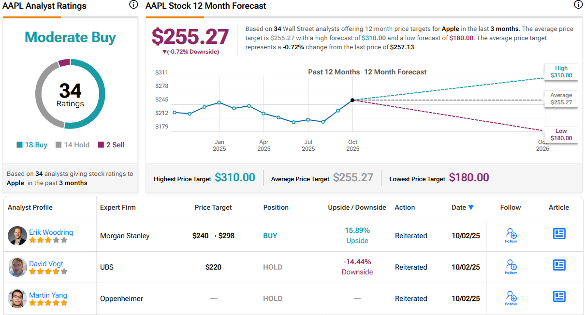Follow analyst Martin Yang
The height and width of the screenshot is (315, 585).
[511, 298]
